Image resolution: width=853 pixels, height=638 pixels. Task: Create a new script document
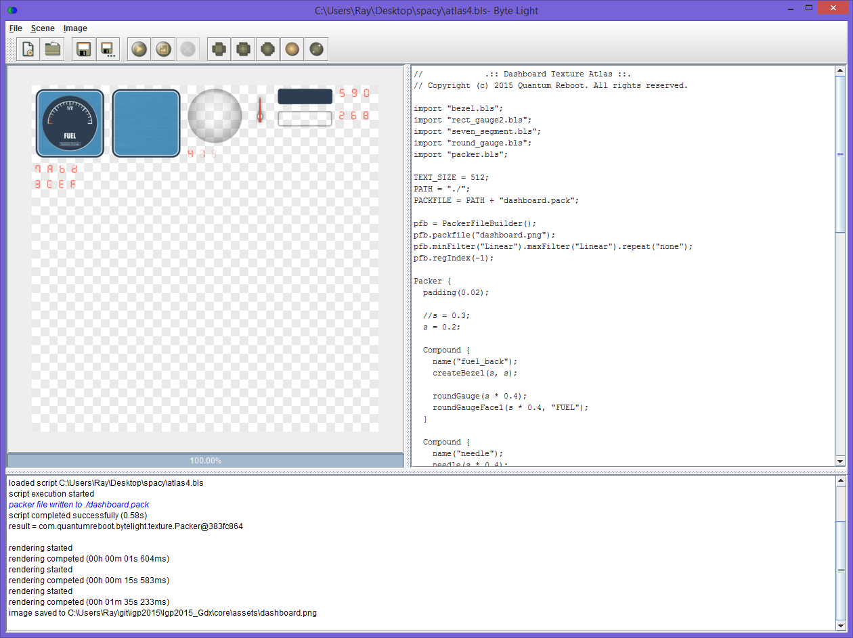pyautogui.click(x=28, y=49)
